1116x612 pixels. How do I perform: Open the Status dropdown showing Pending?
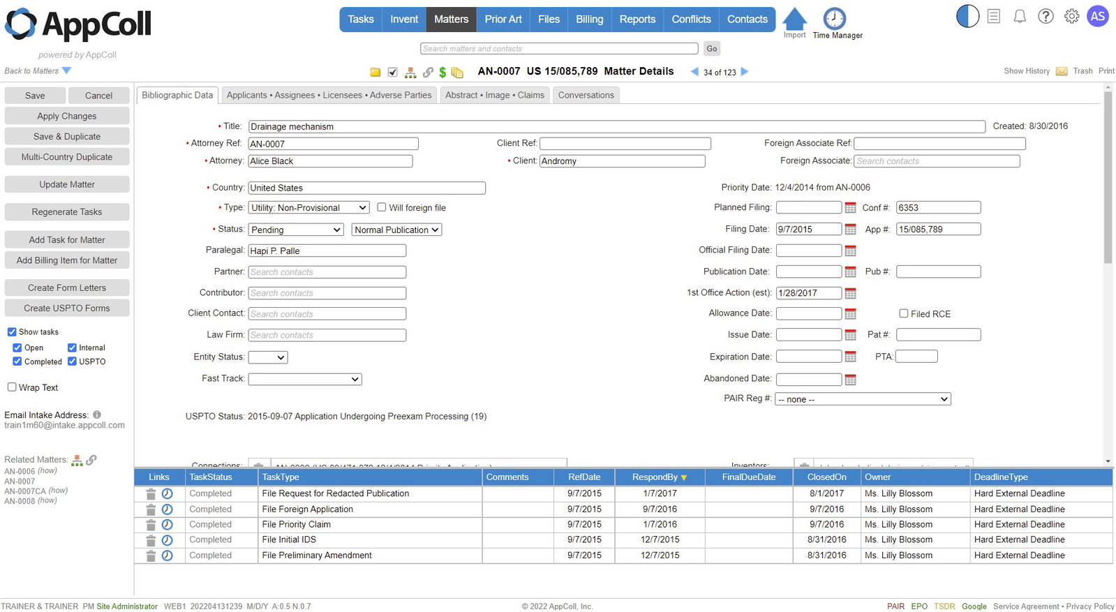click(297, 230)
